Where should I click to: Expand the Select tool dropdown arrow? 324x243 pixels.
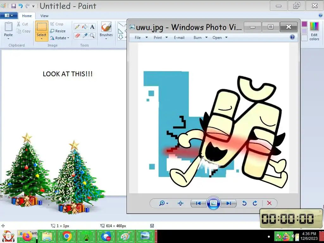(41, 39)
